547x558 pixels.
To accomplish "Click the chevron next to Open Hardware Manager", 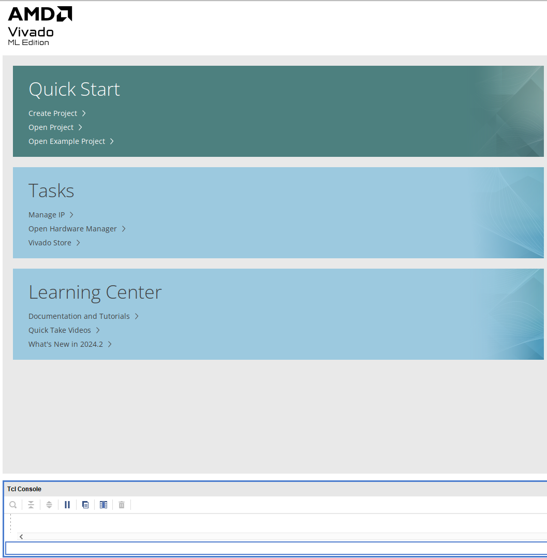I will coord(124,229).
